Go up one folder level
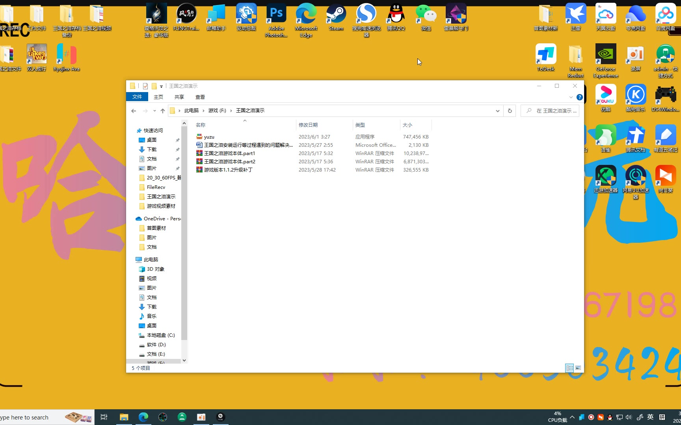The width and height of the screenshot is (681, 425). (163, 111)
